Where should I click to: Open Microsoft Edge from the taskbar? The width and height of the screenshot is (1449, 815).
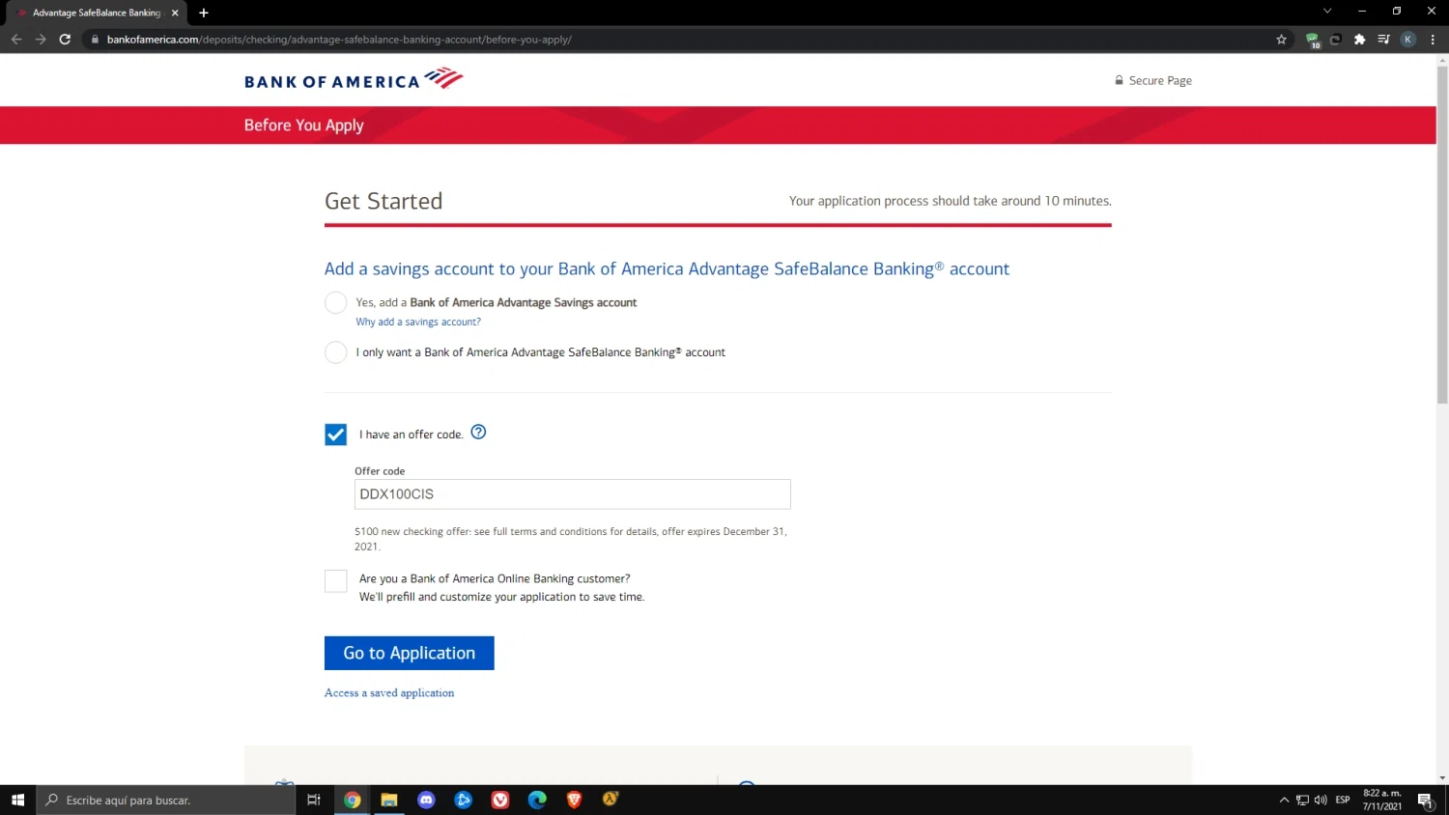point(537,800)
